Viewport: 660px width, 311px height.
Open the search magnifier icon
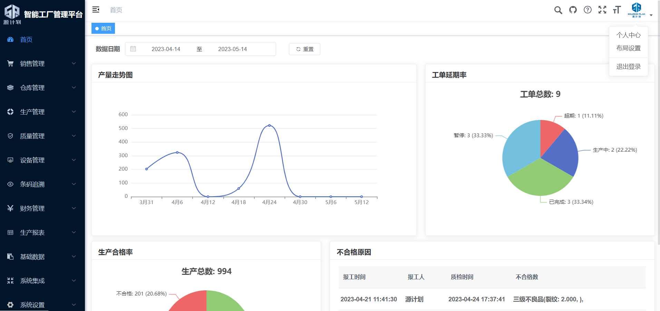coord(558,10)
